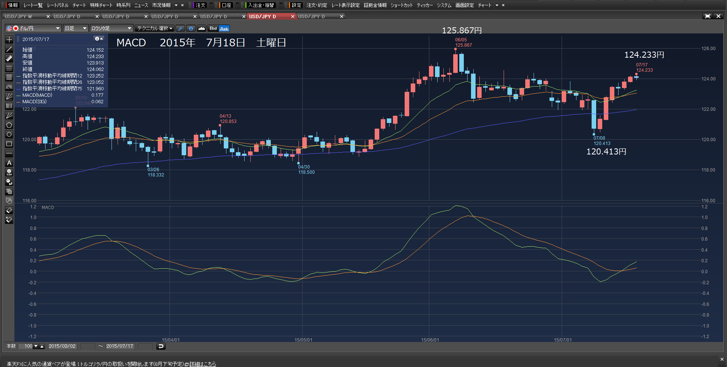Toggle the Ask price display
This screenshot has height=367, width=727.
224,28
